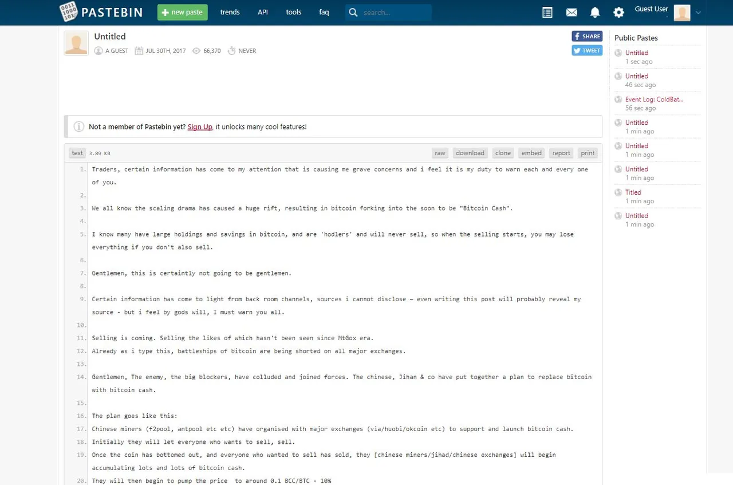Open the Titled public paste
This screenshot has height=485, width=733.
633,192
